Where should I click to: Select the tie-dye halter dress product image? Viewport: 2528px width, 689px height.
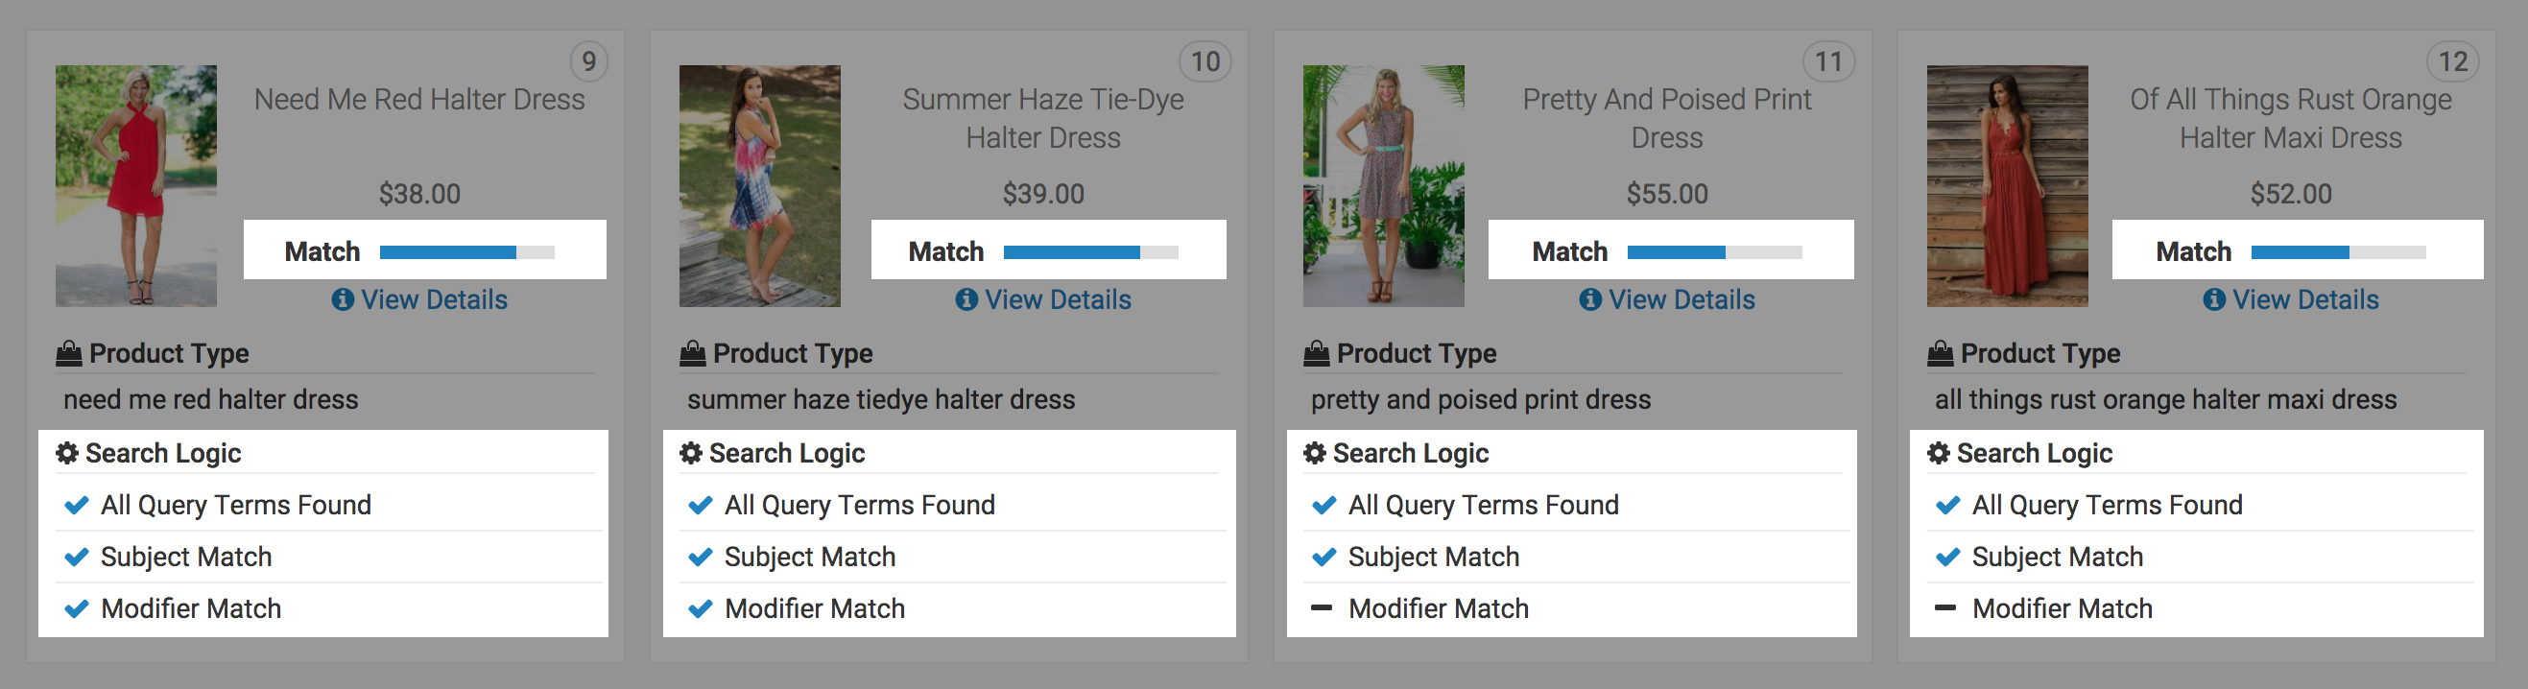click(x=759, y=186)
